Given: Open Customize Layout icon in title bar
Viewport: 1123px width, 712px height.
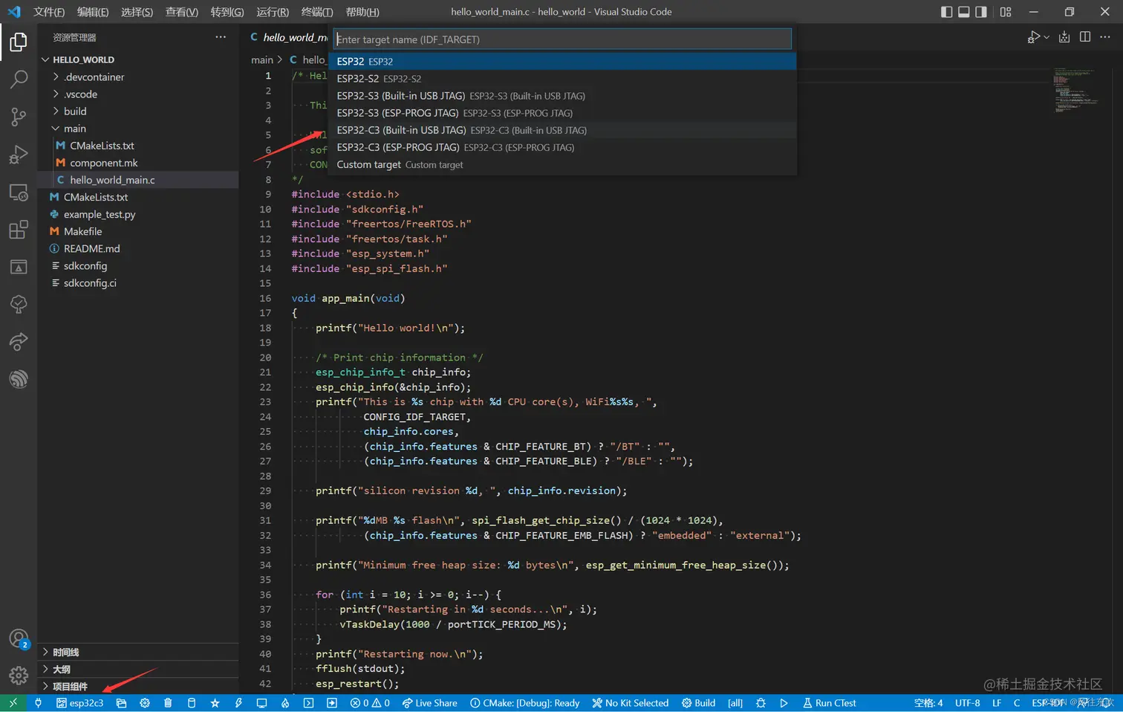Looking at the screenshot, I should (x=1006, y=12).
